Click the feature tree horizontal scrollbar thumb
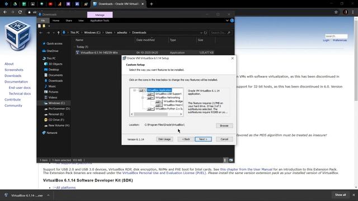The height and width of the screenshot is (201, 358). tap(150, 114)
